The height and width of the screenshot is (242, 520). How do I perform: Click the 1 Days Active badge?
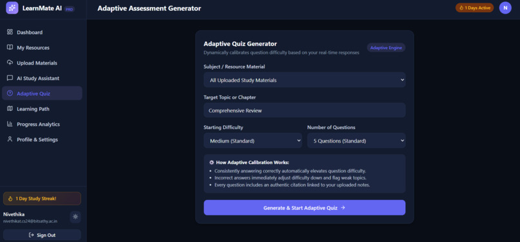[x=475, y=8]
